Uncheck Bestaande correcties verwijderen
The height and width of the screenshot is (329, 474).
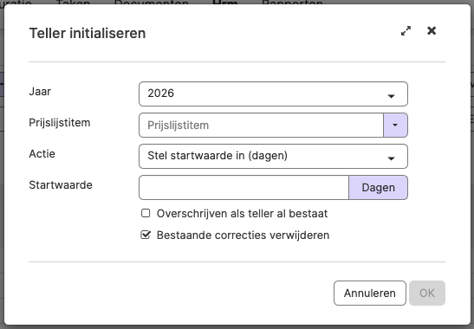coord(146,235)
